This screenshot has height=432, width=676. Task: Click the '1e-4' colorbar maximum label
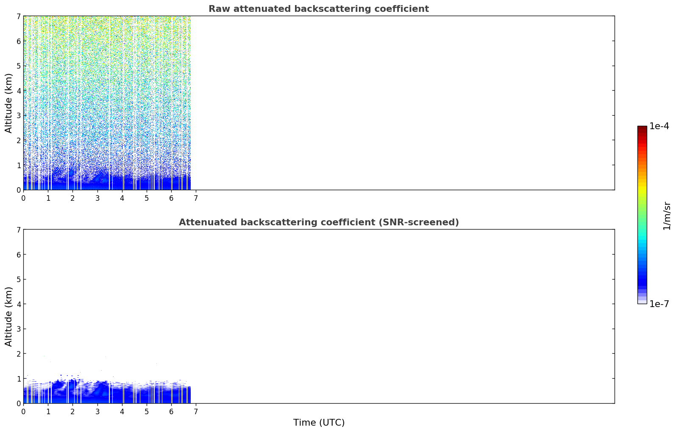tap(659, 126)
